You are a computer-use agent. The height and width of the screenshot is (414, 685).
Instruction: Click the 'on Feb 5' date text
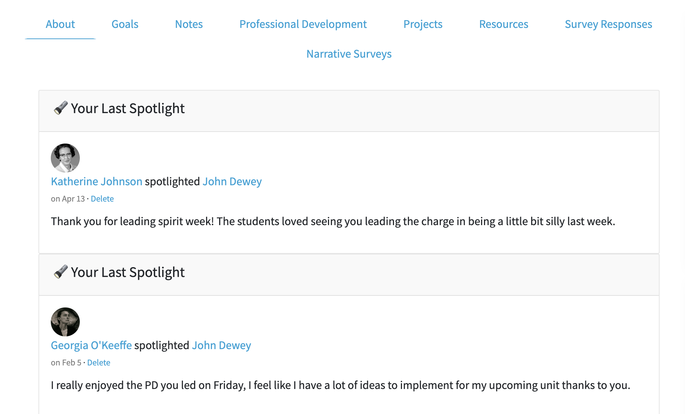point(66,363)
